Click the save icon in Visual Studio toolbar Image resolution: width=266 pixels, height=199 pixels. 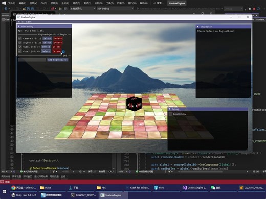click(x=28, y=9)
